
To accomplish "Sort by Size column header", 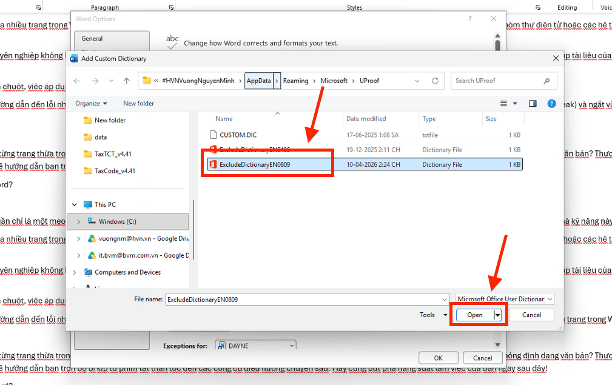I will pyautogui.click(x=491, y=119).
